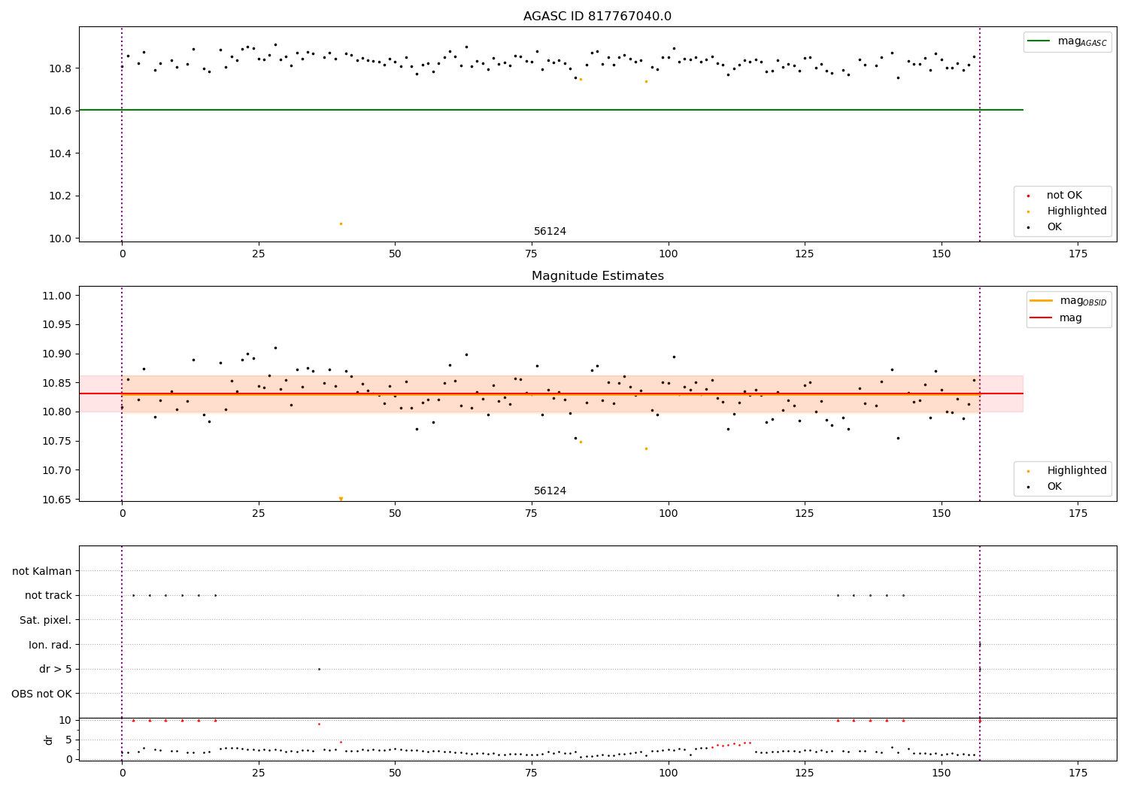This screenshot has height=790, width=1128.
Task: Click the "not OK" legend entry
Action: (x=1064, y=195)
